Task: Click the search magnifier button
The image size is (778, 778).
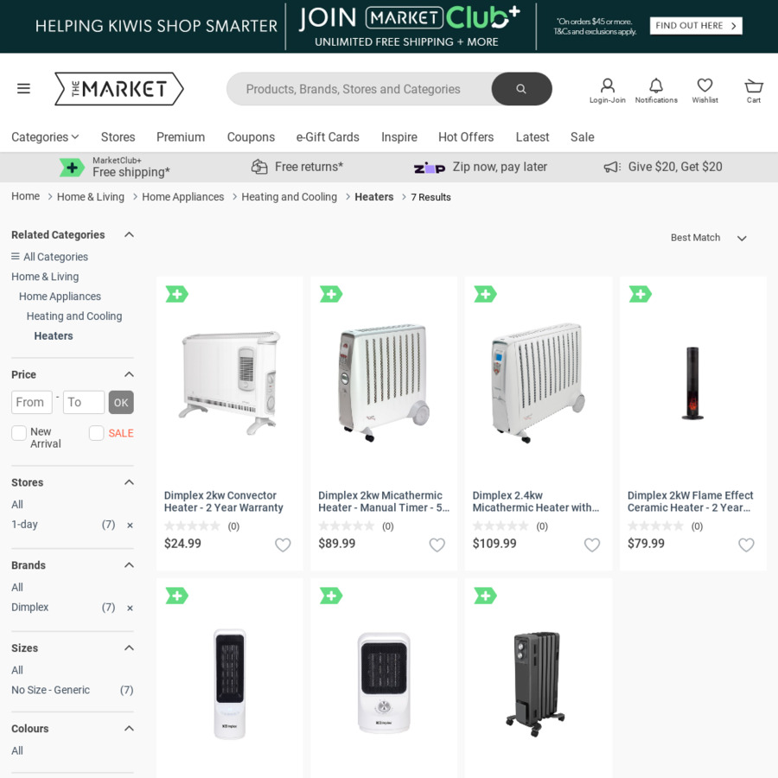Action: click(x=521, y=89)
